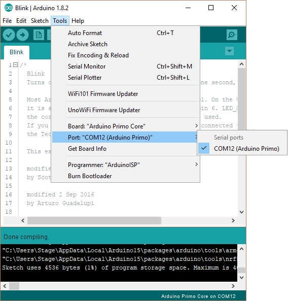Click console vertical scroll down arrow
This screenshot has width=288, height=301.
point(241,278)
